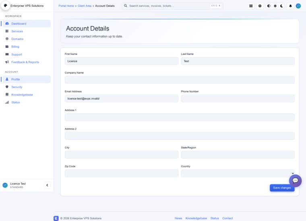Click the Save changes button
The height and width of the screenshot is (221, 306).
282,188
